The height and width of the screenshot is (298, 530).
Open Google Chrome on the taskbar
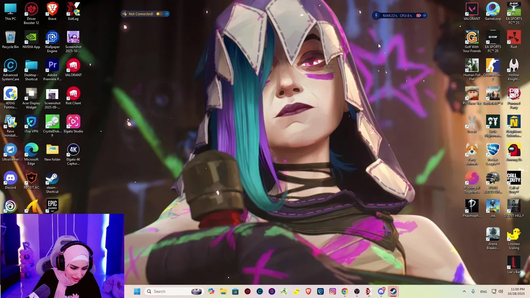tap(344, 291)
